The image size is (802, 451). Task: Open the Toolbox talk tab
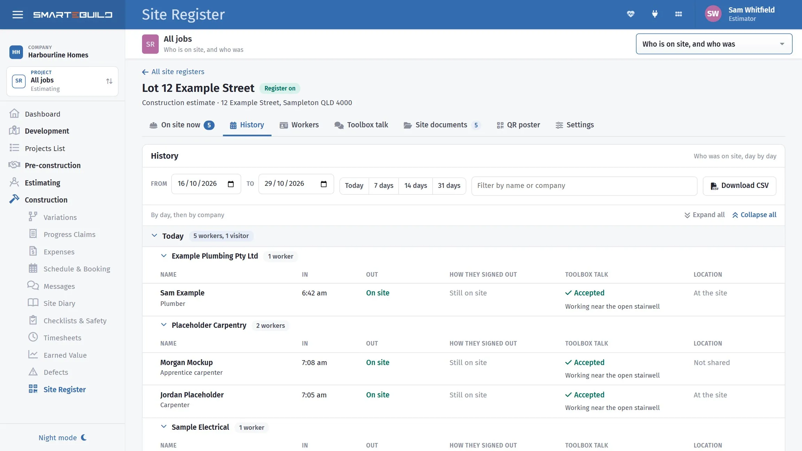click(361, 125)
